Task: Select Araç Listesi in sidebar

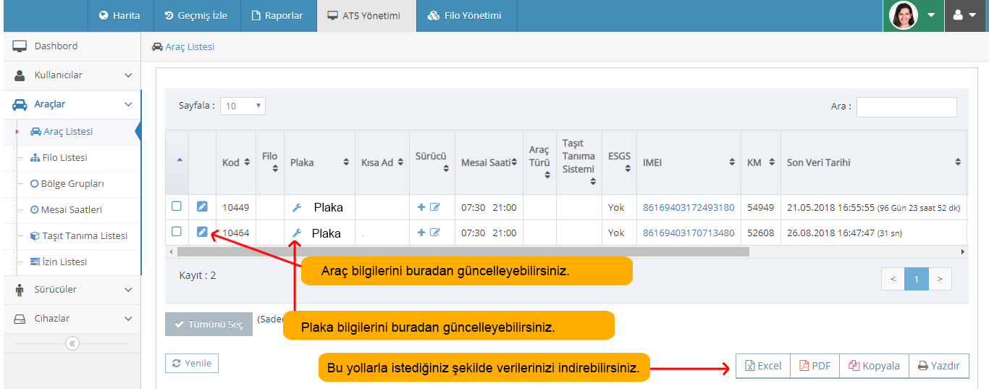Action: click(x=72, y=132)
